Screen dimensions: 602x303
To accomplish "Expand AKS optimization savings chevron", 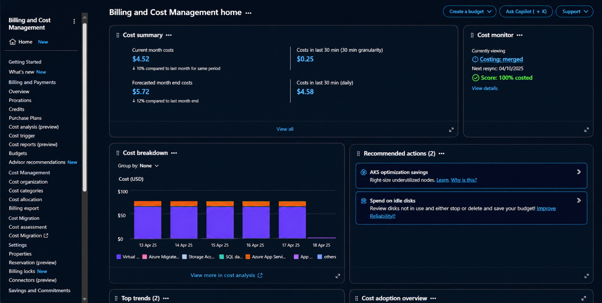I will pos(579,172).
